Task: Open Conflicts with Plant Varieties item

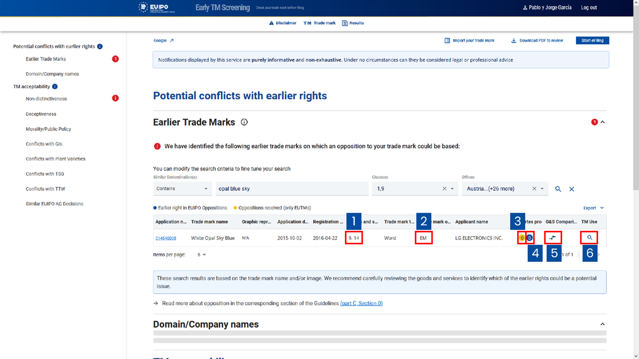Action: 56,159
